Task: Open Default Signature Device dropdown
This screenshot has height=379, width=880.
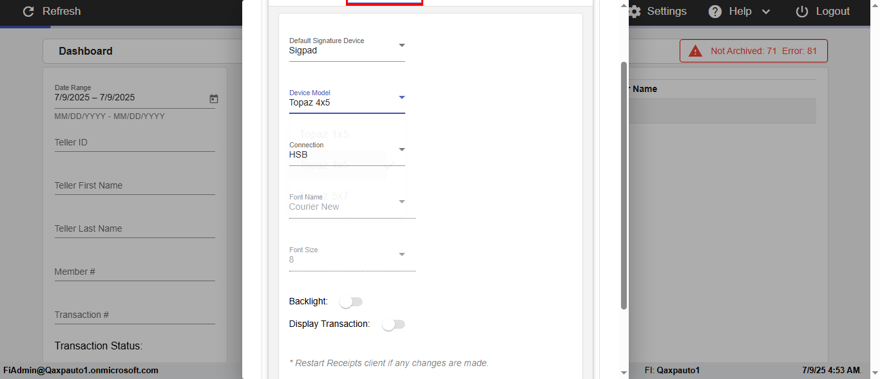Action: 347,46
